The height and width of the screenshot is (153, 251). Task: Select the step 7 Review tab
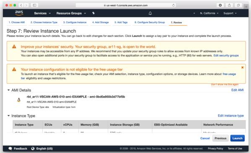point(176,22)
